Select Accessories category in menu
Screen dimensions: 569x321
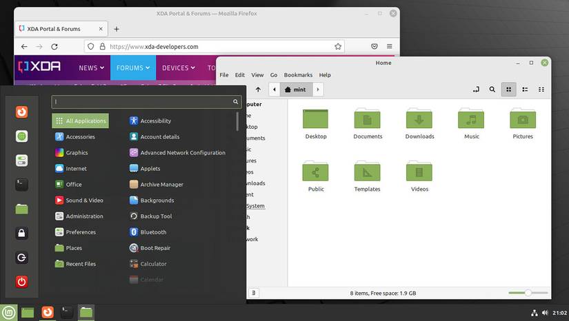click(80, 136)
